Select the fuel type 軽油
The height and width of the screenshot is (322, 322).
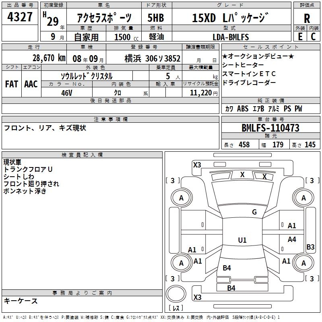pos(157,37)
